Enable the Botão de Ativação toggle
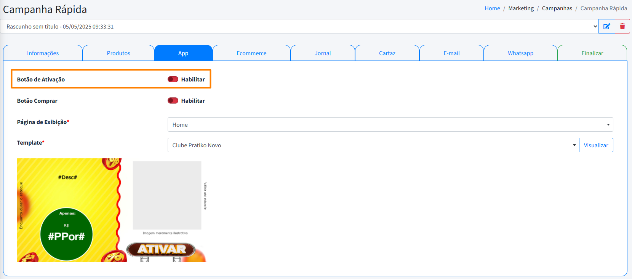Image resolution: width=632 pixels, height=279 pixels. click(173, 79)
